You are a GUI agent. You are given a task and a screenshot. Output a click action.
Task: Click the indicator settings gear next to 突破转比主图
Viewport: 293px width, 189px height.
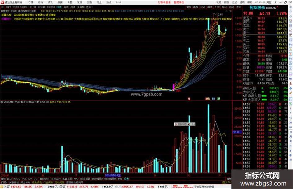[x=20, y=11]
